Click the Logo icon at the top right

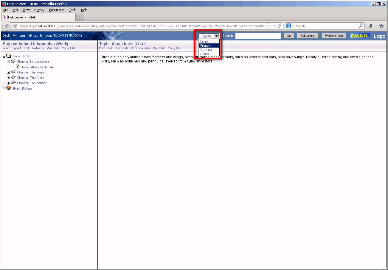tap(379, 35)
